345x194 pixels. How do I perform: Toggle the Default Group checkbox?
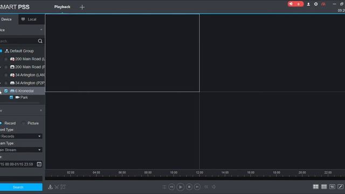point(1,51)
